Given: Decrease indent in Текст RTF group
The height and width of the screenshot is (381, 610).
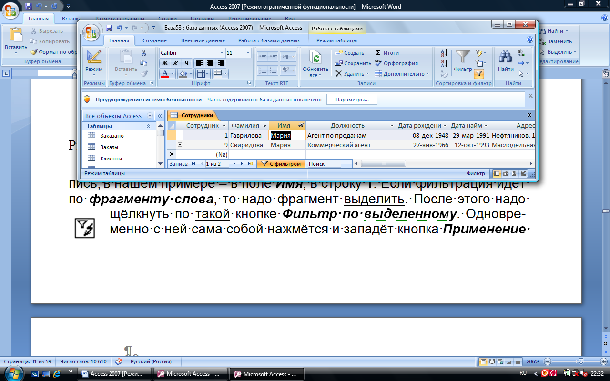Looking at the screenshot, I should [x=262, y=57].
